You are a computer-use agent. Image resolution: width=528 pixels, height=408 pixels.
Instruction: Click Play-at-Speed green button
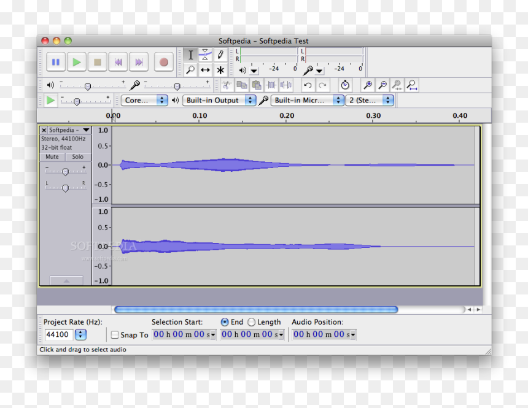pos(50,101)
